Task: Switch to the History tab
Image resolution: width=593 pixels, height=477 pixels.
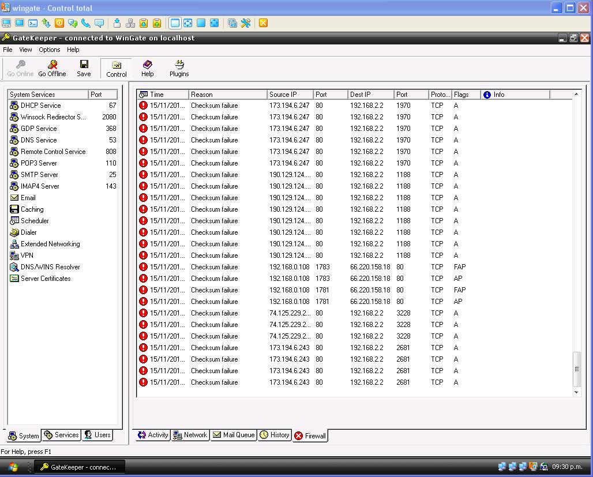Action: point(275,435)
